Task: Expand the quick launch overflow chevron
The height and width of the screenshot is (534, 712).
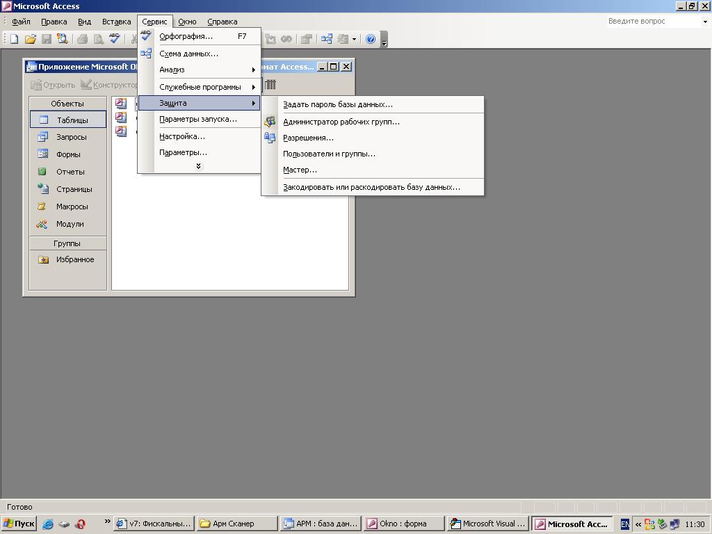Action: [x=108, y=521]
